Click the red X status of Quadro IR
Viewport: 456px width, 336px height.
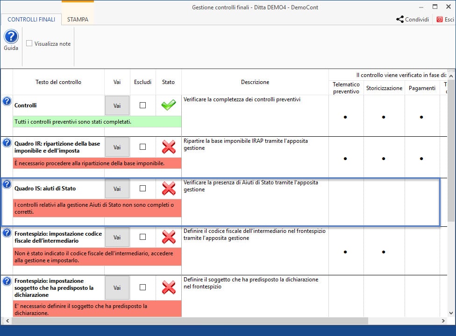click(168, 147)
